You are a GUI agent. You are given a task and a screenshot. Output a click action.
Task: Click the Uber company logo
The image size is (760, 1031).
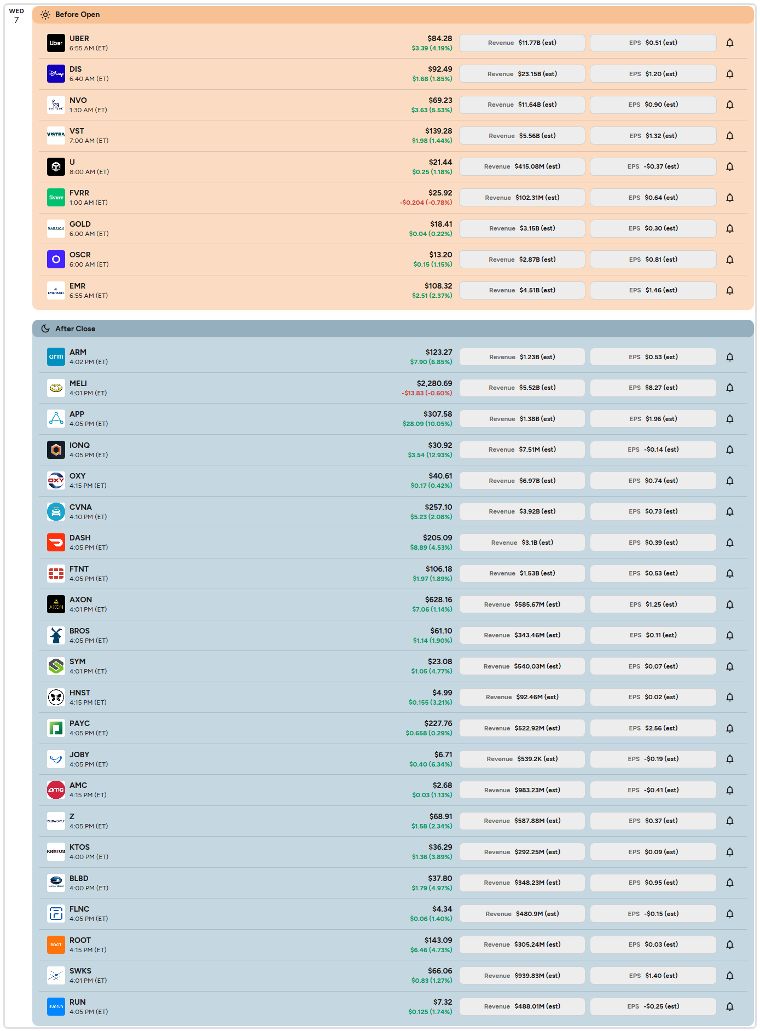(56, 43)
